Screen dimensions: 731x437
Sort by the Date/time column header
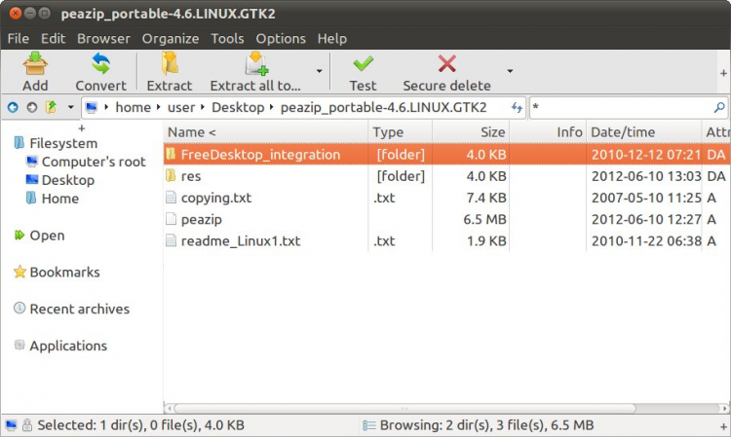click(644, 132)
